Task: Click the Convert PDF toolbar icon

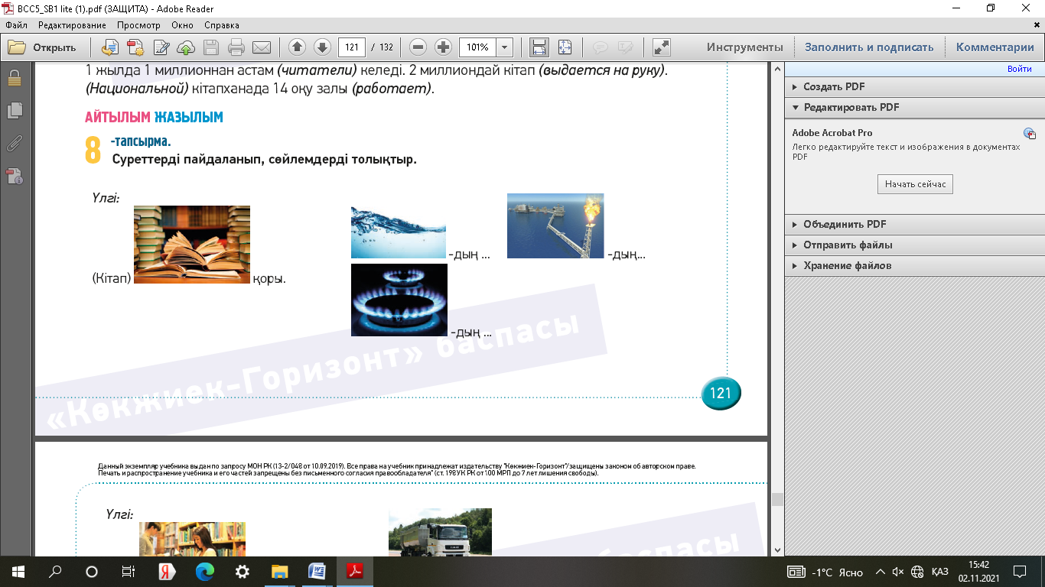Action: point(135,47)
